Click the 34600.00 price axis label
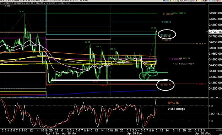 215,48
